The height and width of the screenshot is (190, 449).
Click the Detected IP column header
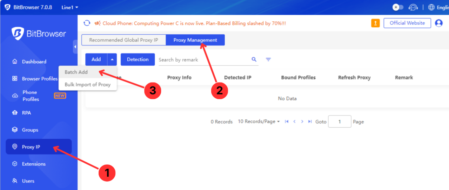click(238, 77)
